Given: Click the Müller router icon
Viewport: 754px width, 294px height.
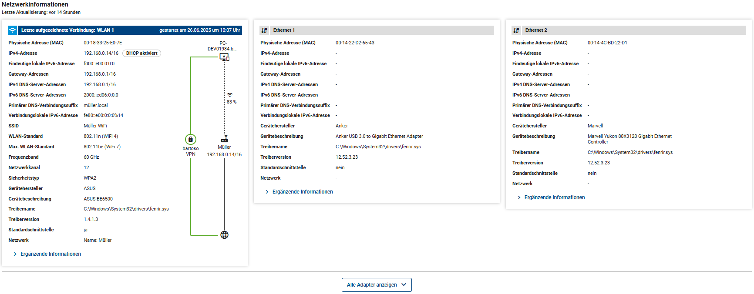Looking at the screenshot, I should [x=224, y=139].
